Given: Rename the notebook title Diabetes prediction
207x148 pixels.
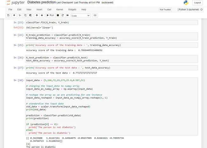Looking at the screenshot, I should (x=42, y=2).
